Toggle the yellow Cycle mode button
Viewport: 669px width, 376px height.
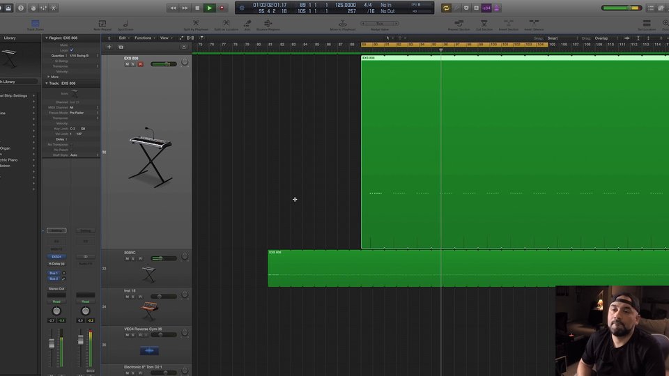coord(446,8)
